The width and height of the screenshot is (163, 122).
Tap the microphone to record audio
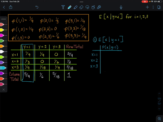click(x=121, y=7)
